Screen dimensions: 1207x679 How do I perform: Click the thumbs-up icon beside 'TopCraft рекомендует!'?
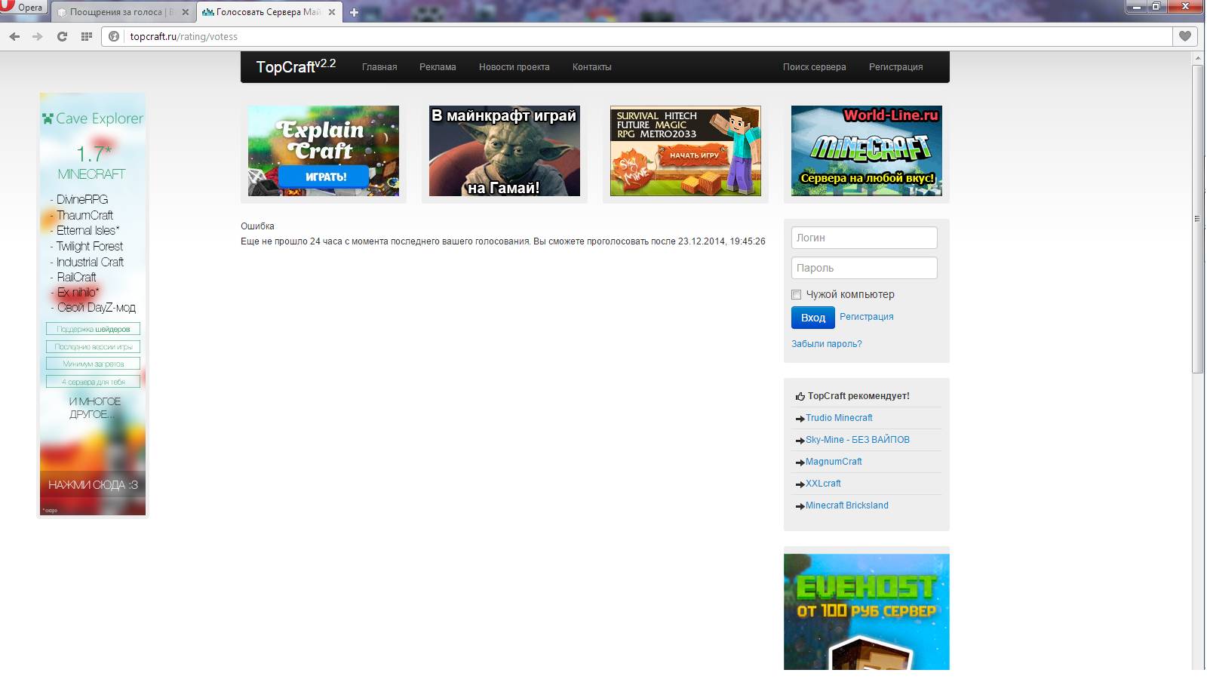pos(800,396)
